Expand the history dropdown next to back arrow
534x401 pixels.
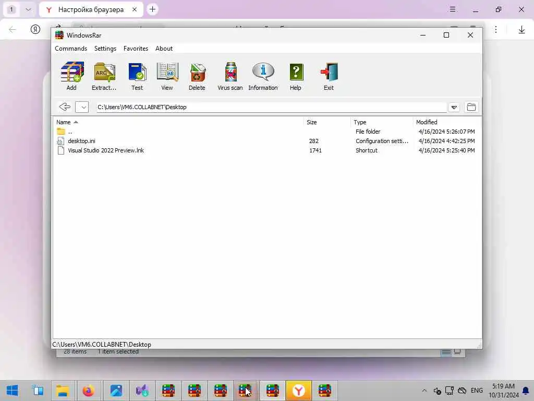[x=82, y=107]
